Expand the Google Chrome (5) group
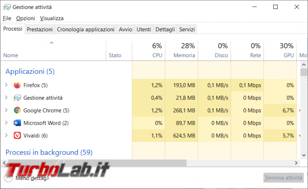Image resolution: width=308 pixels, height=189 pixels. coord(6,110)
